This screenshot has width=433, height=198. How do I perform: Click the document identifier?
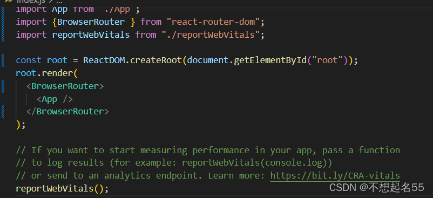click(x=208, y=60)
